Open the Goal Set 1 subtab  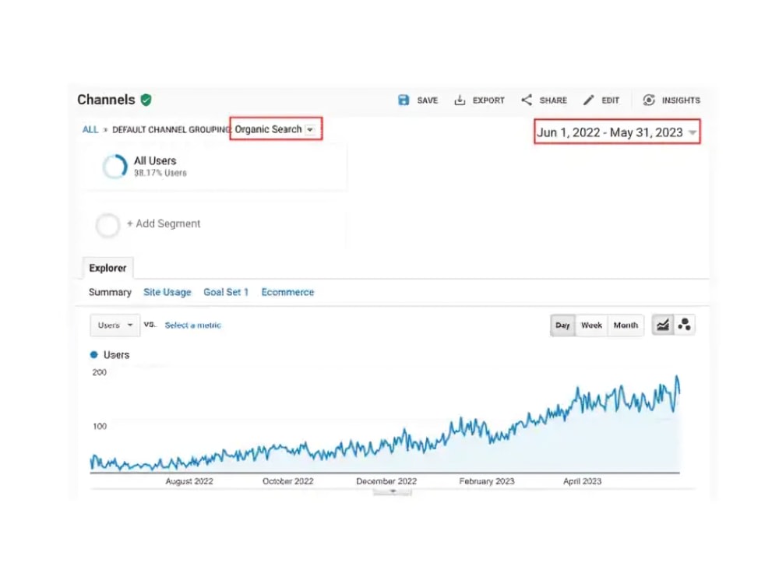[x=226, y=292]
